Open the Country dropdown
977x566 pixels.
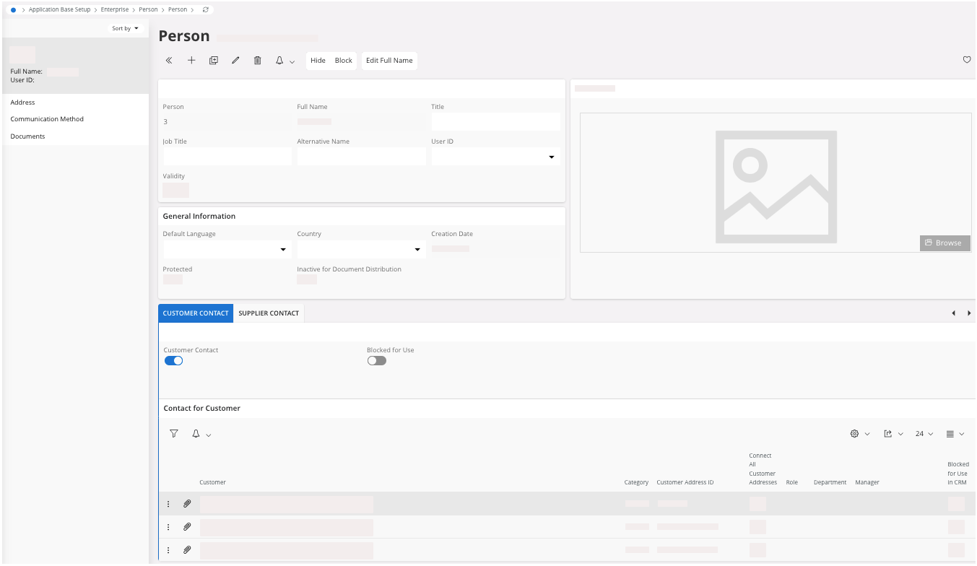(417, 250)
